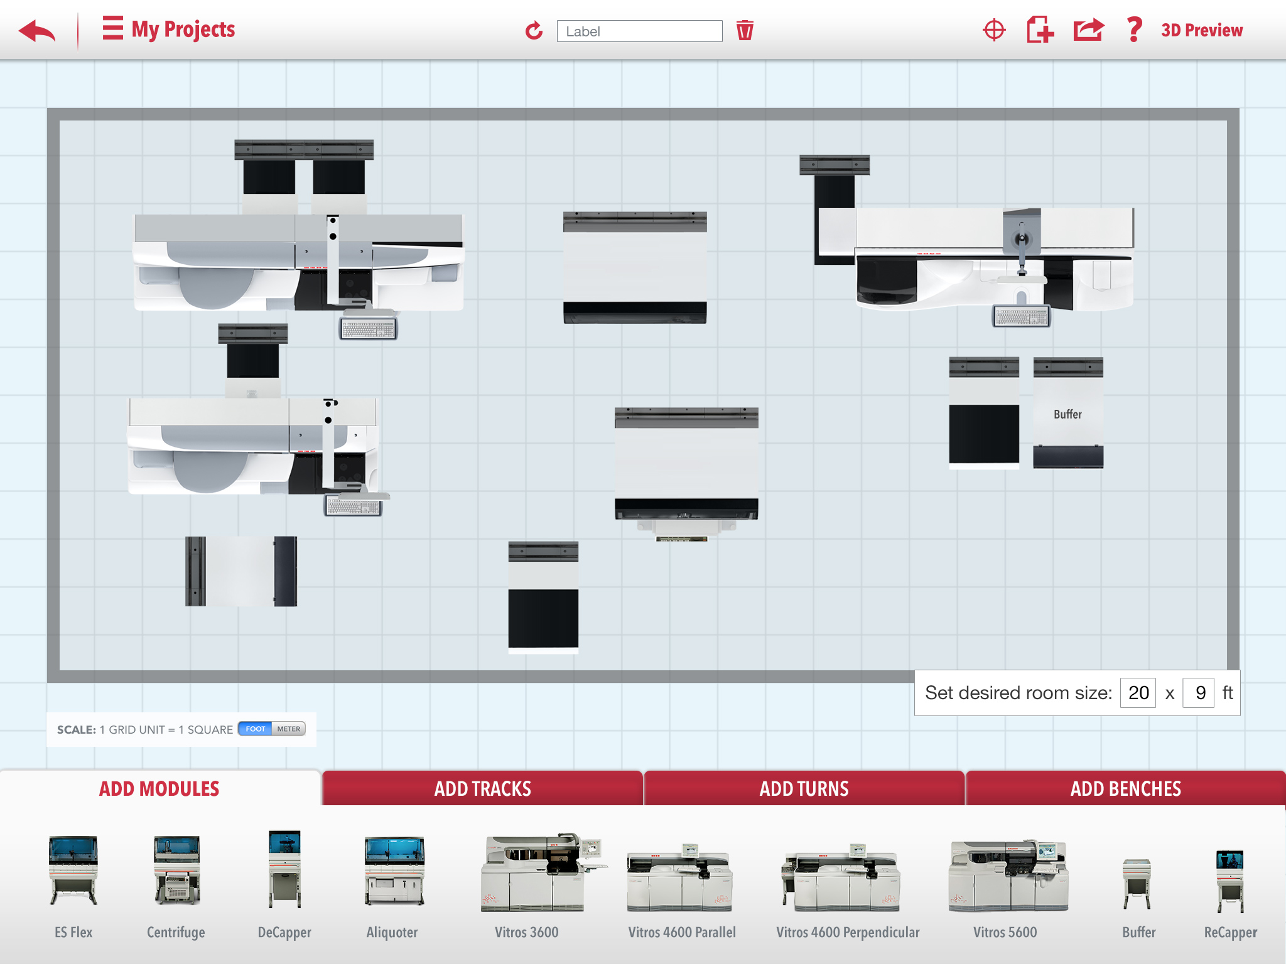The image size is (1286, 964).
Task: Click the rotate/refresh icon
Action: click(x=534, y=30)
